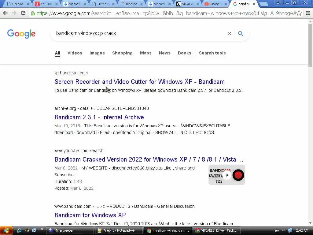Select the News search filter
This screenshot has height=235, width=313.
pos(165,53)
